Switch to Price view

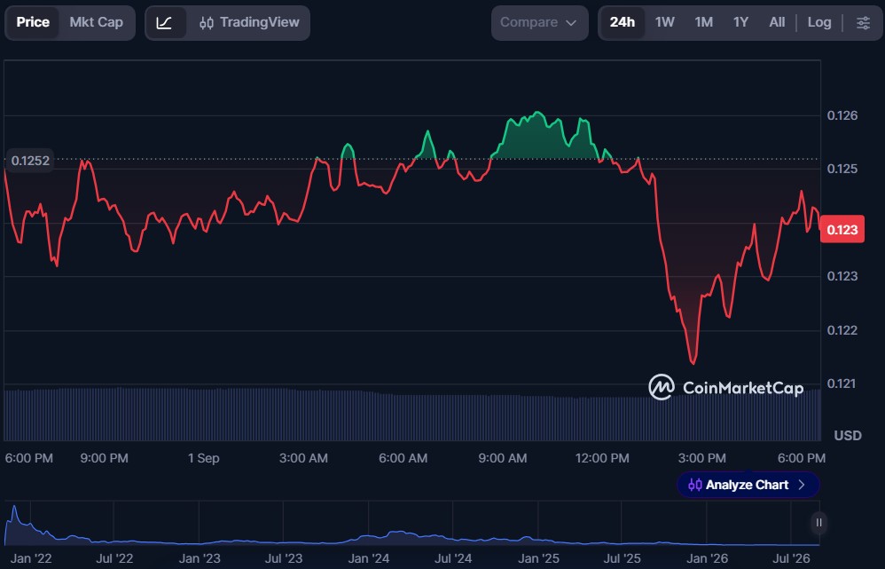[33, 22]
